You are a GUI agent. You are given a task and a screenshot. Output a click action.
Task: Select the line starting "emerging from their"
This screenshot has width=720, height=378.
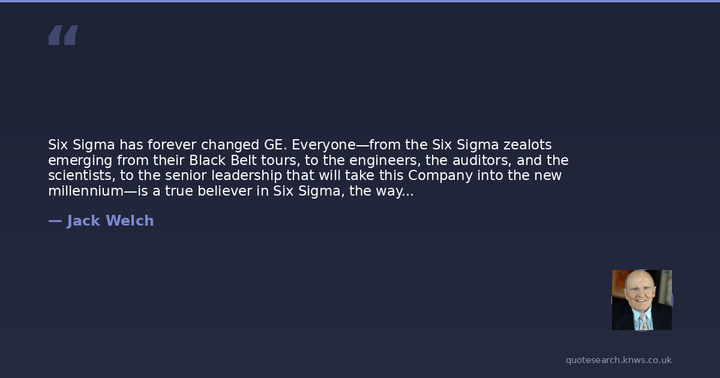308,161
